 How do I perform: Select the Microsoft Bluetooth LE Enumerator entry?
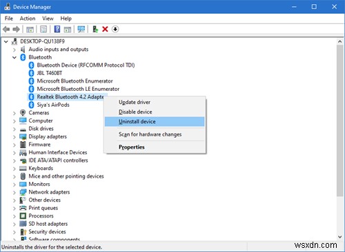pyautogui.click(x=78, y=89)
